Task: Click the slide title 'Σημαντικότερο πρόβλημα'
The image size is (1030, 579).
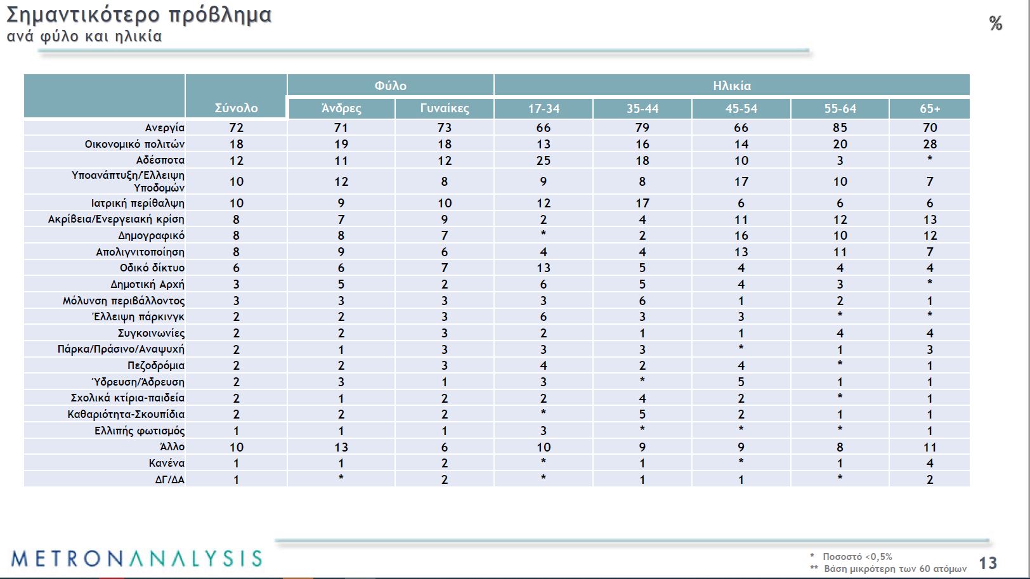Action: (x=139, y=15)
